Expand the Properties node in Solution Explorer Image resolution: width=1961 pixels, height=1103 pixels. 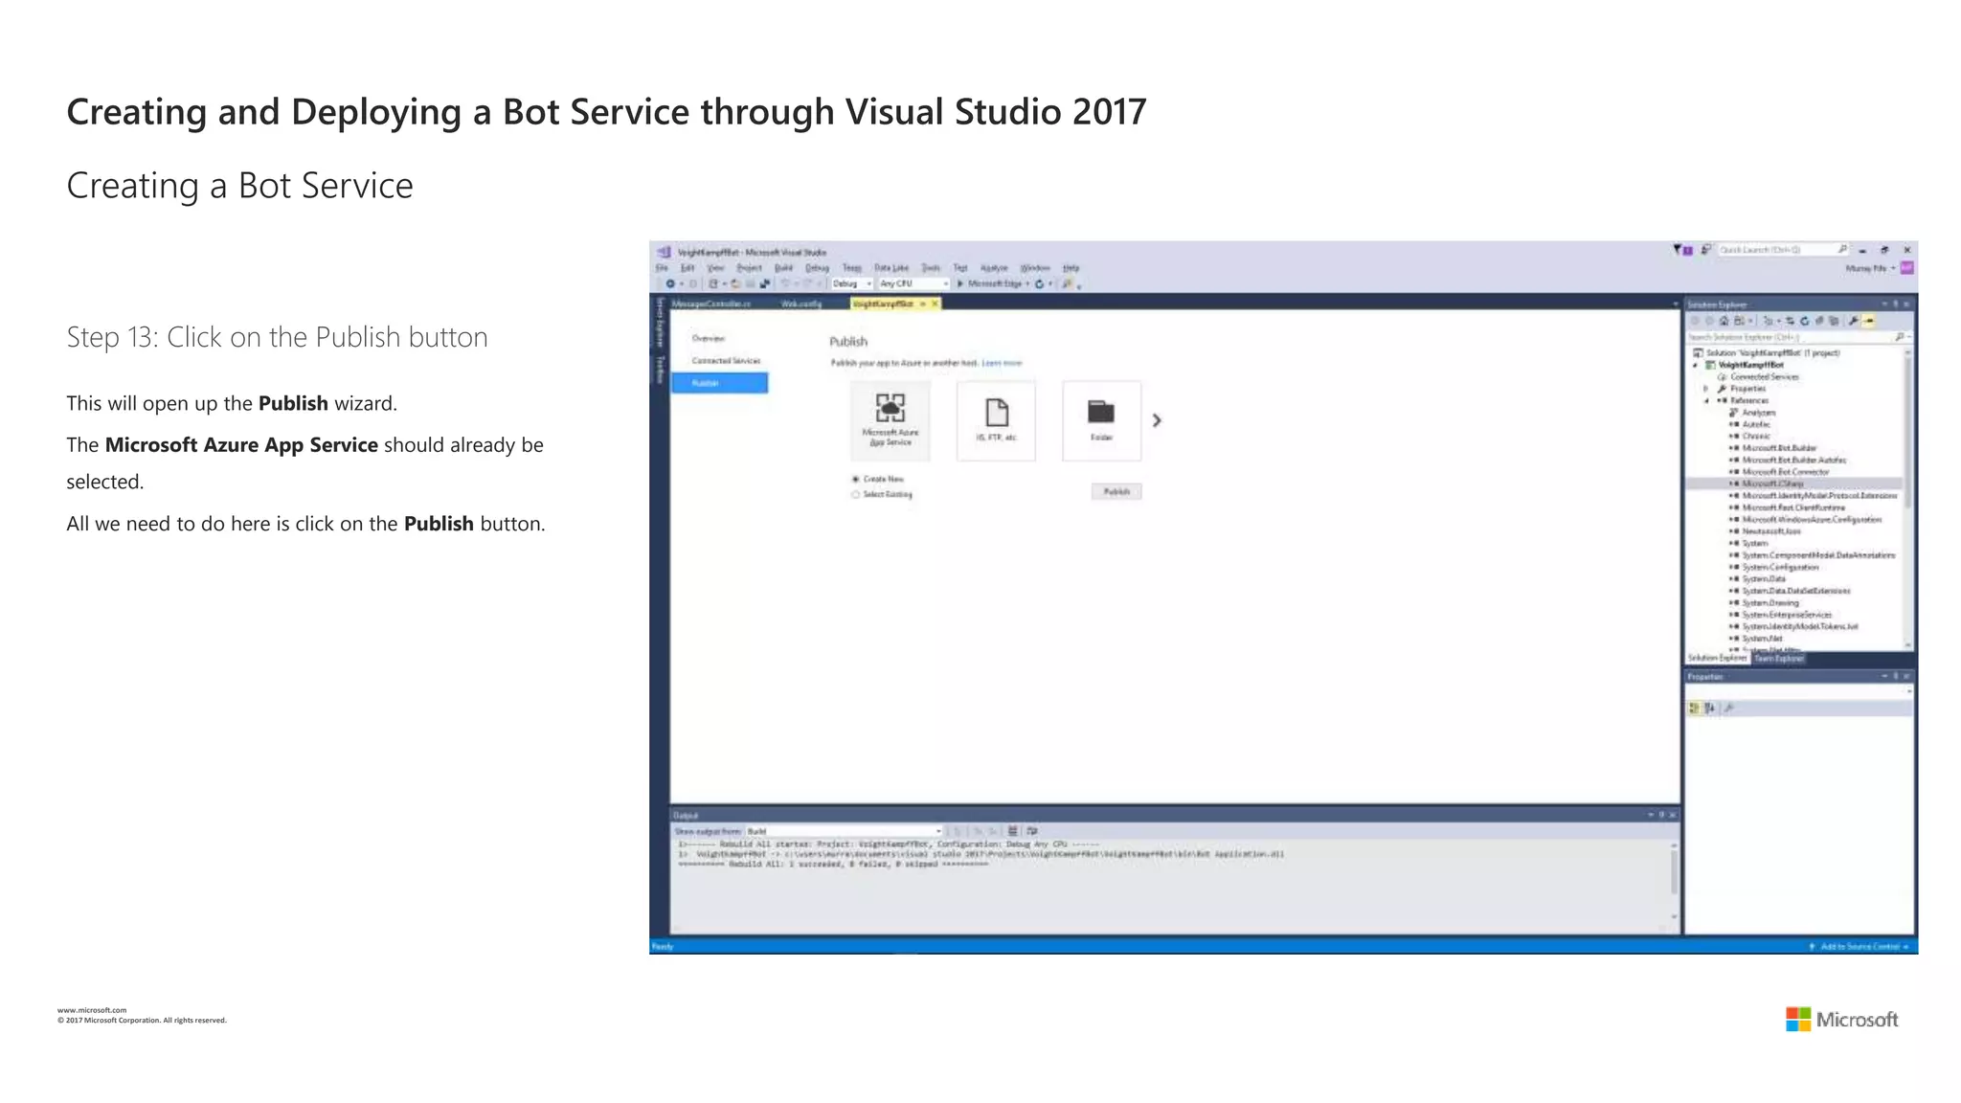[x=1705, y=389]
